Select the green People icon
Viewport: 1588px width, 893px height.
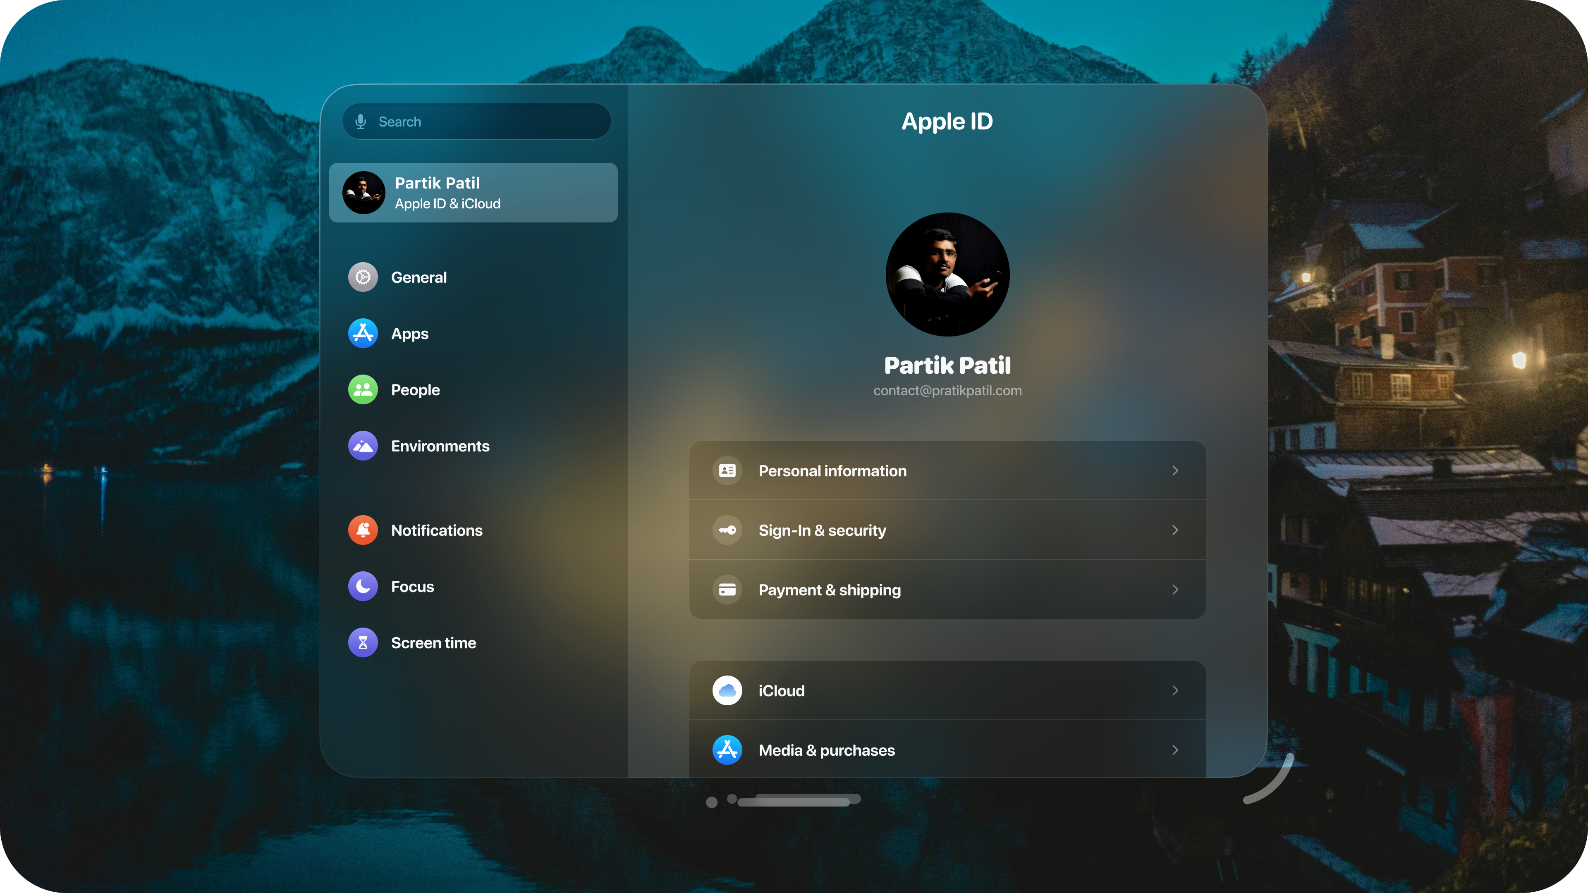coord(363,389)
